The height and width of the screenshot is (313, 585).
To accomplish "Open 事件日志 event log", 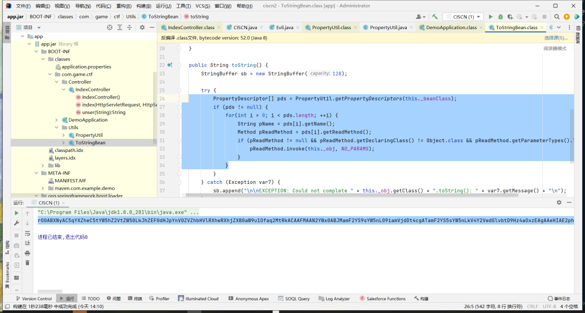I will tap(559, 298).
